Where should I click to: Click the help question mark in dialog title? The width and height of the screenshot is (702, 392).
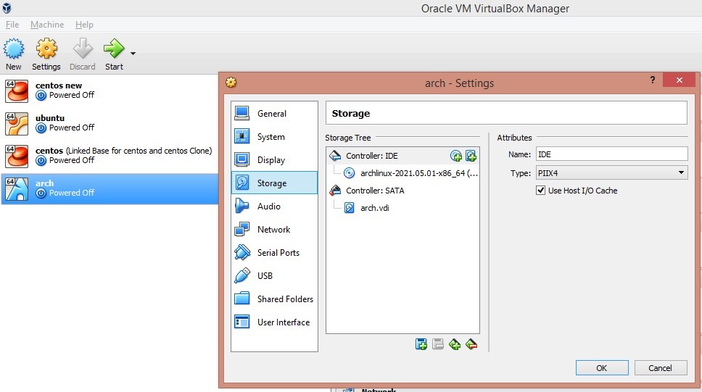(x=652, y=80)
